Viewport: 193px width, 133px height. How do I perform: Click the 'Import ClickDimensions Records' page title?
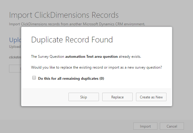coord(64,15)
